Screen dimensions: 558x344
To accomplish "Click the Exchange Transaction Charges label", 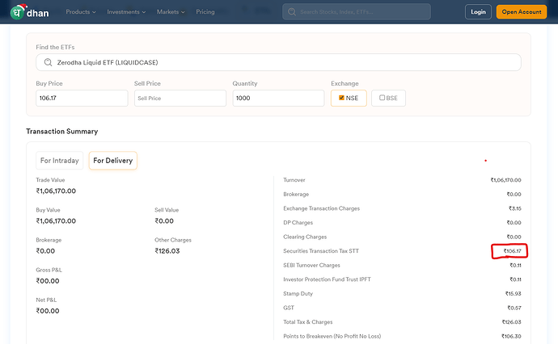I will coord(321,208).
